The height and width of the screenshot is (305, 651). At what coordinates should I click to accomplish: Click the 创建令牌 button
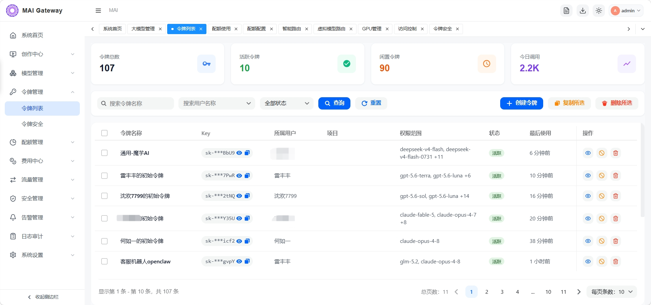pyautogui.click(x=522, y=103)
